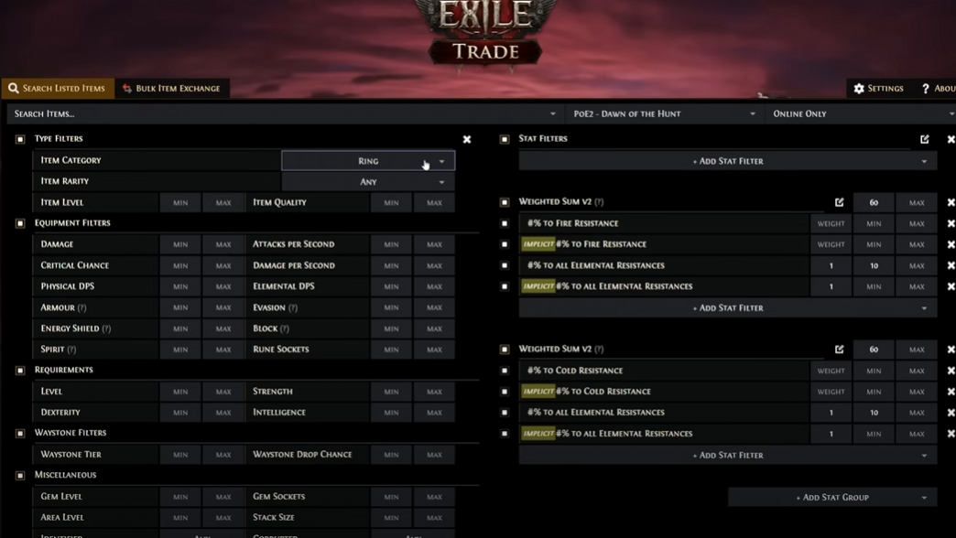Open the Item Category dropdown showing Ring
Viewport: 956px width, 538px height.
(367, 160)
